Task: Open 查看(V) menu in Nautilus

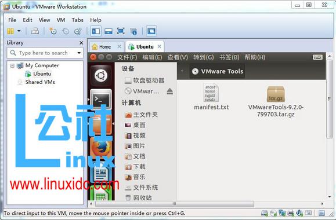Action: coord(178,57)
